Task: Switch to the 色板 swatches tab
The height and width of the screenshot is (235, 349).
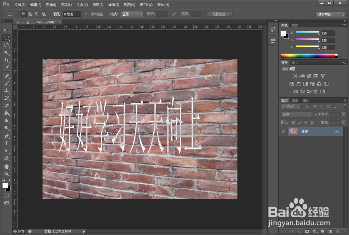Action: click(x=295, y=25)
